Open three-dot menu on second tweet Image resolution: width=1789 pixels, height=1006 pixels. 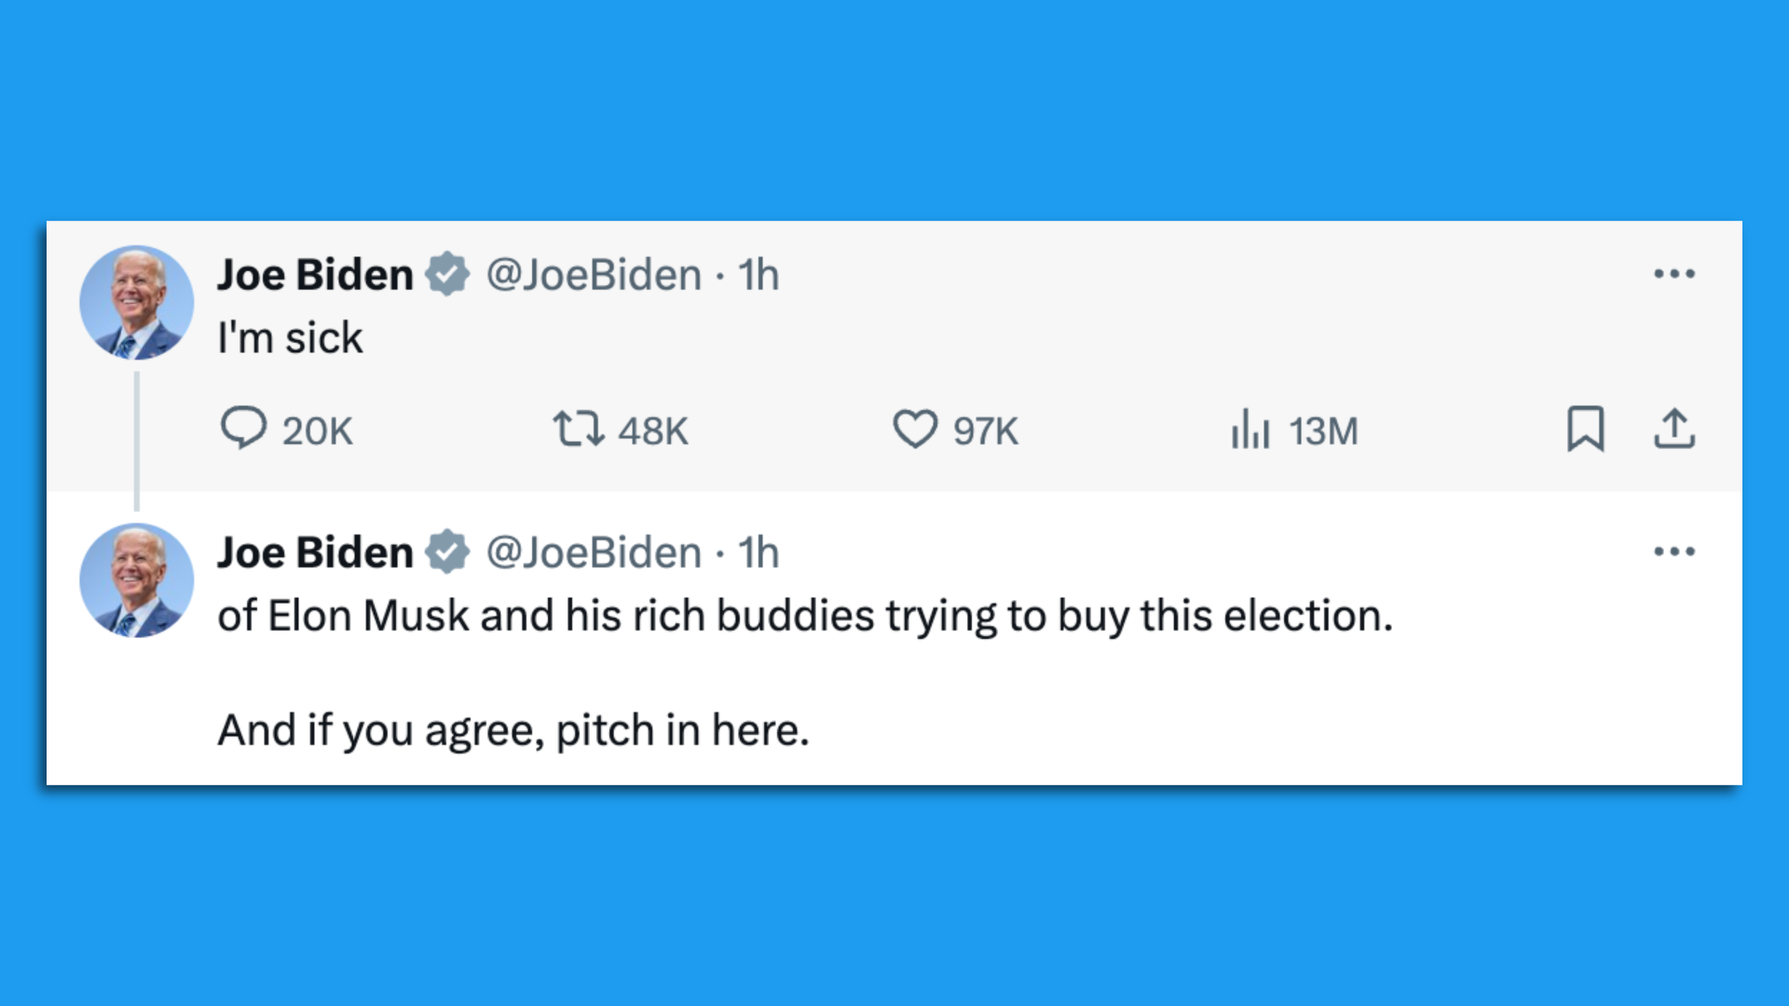point(1674,551)
